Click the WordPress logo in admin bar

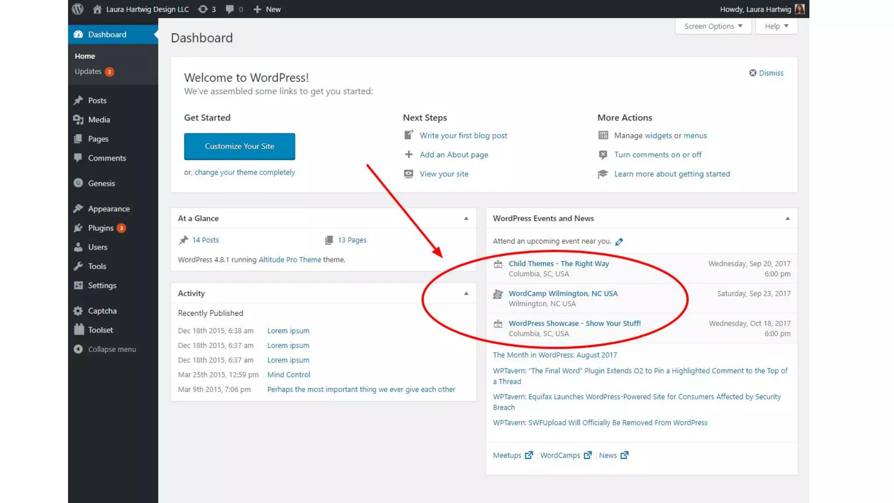coord(78,9)
